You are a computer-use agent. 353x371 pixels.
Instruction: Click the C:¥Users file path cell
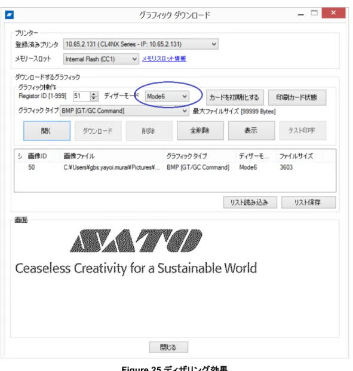coord(112,167)
